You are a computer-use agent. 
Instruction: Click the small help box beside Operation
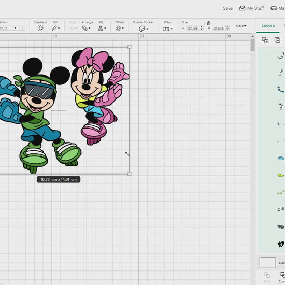point(22,28)
